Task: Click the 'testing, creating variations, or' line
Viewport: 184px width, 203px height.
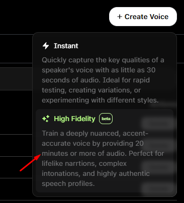Action: coord(91,90)
